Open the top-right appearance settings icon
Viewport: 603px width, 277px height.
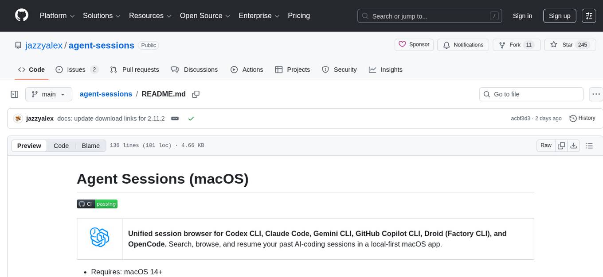[589, 16]
